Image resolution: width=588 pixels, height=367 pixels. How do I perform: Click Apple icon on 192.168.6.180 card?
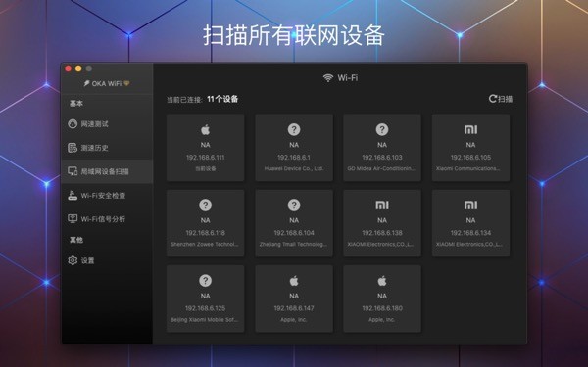(382, 281)
